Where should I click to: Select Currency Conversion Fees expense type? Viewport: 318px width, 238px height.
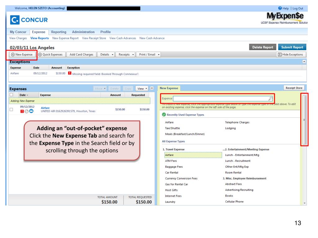(x=181, y=178)
